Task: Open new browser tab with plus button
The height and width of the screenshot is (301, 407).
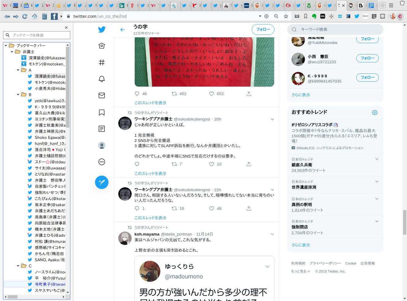Action: click(383, 5)
